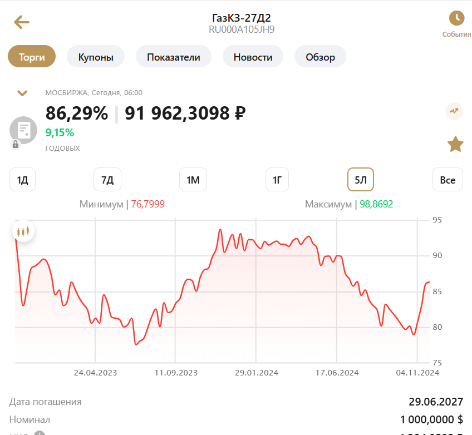Click the 95 axis label on chart
This screenshot has height=435, width=472.
click(x=437, y=220)
